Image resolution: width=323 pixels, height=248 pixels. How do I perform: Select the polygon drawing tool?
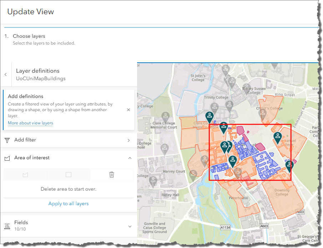pyautogui.click(x=25, y=175)
